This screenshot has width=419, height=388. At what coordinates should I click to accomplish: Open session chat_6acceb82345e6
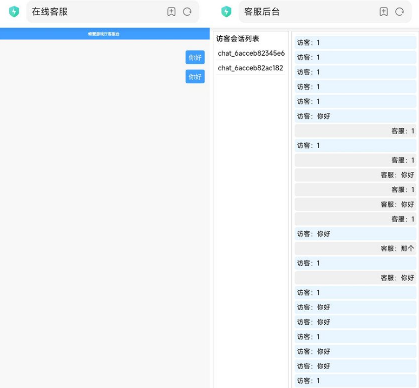pos(251,53)
